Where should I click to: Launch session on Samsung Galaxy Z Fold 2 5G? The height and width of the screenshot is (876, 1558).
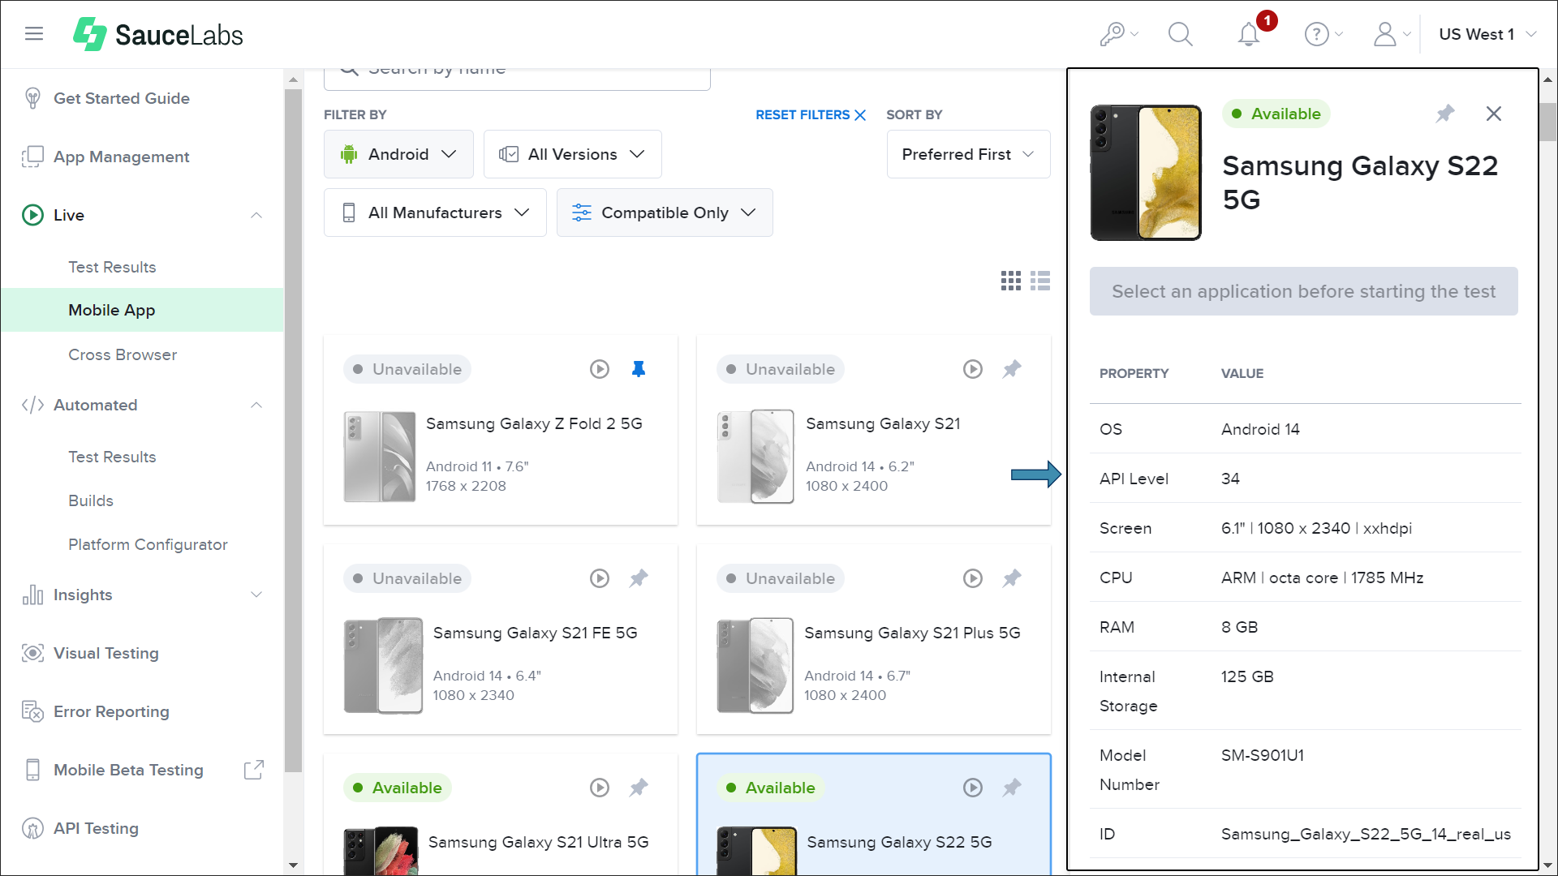600,369
